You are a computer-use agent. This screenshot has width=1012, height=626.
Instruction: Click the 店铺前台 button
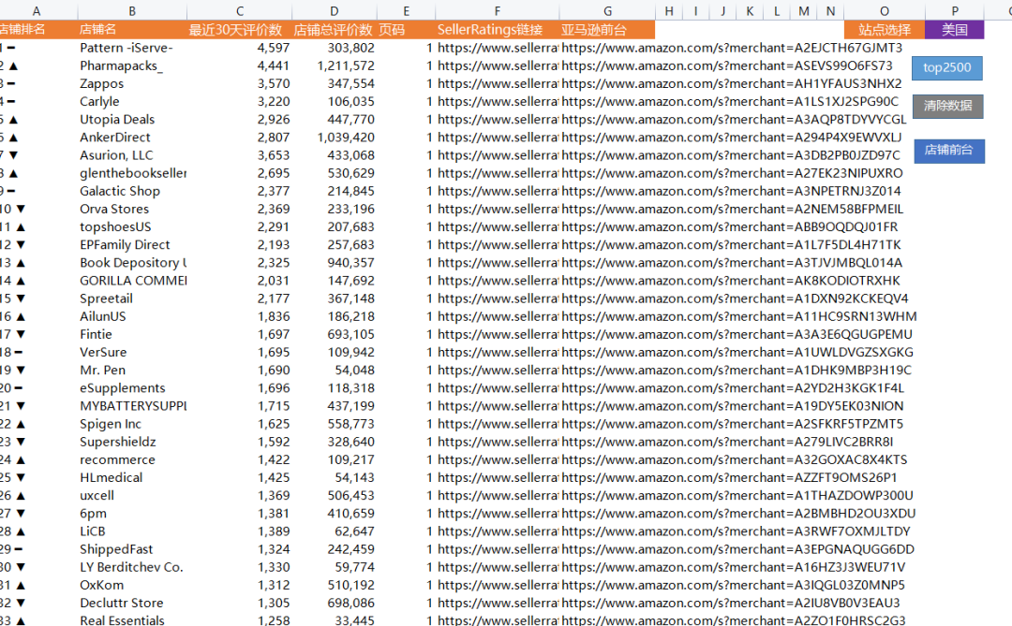tap(948, 151)
